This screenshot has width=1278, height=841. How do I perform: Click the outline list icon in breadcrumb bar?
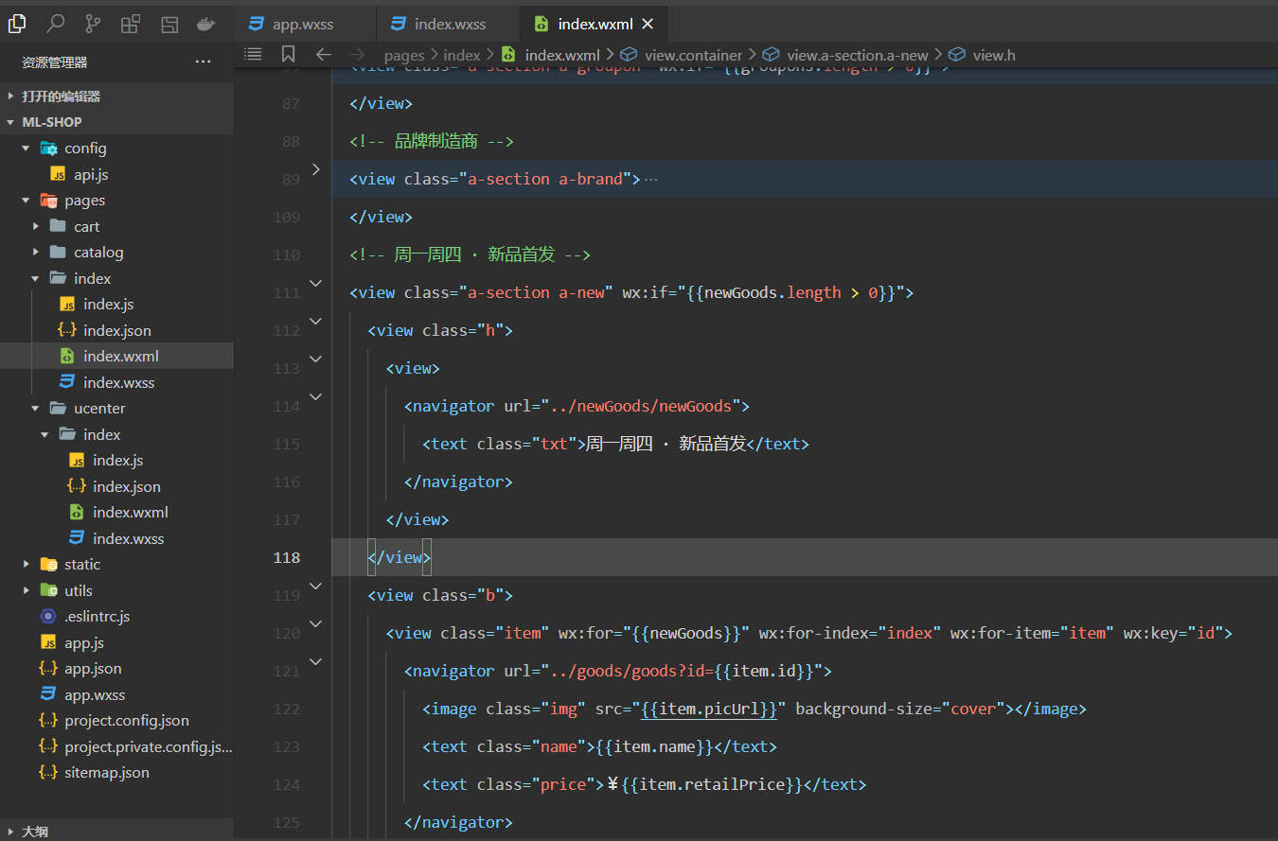(253, 55)
